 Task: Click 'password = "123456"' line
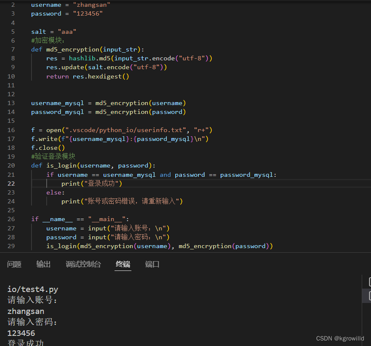tap(67, 14)
